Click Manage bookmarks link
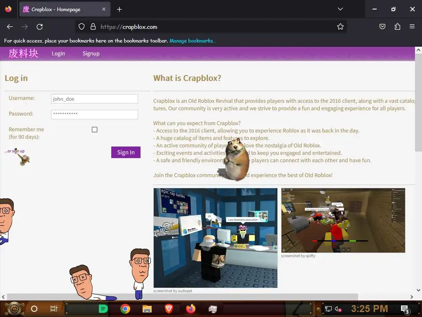Image resolution: width=422 pixels, height=317 pixels. 193,41
